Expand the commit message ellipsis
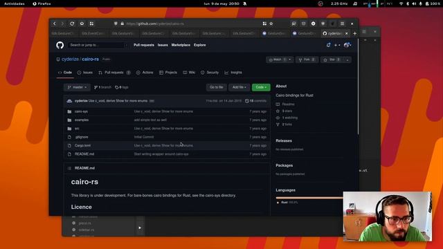 [x=152, y=101]
